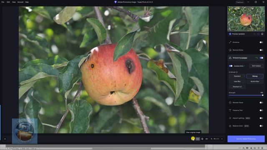
Task: Click the Photoshop new group icon
Action: point(255,148)
